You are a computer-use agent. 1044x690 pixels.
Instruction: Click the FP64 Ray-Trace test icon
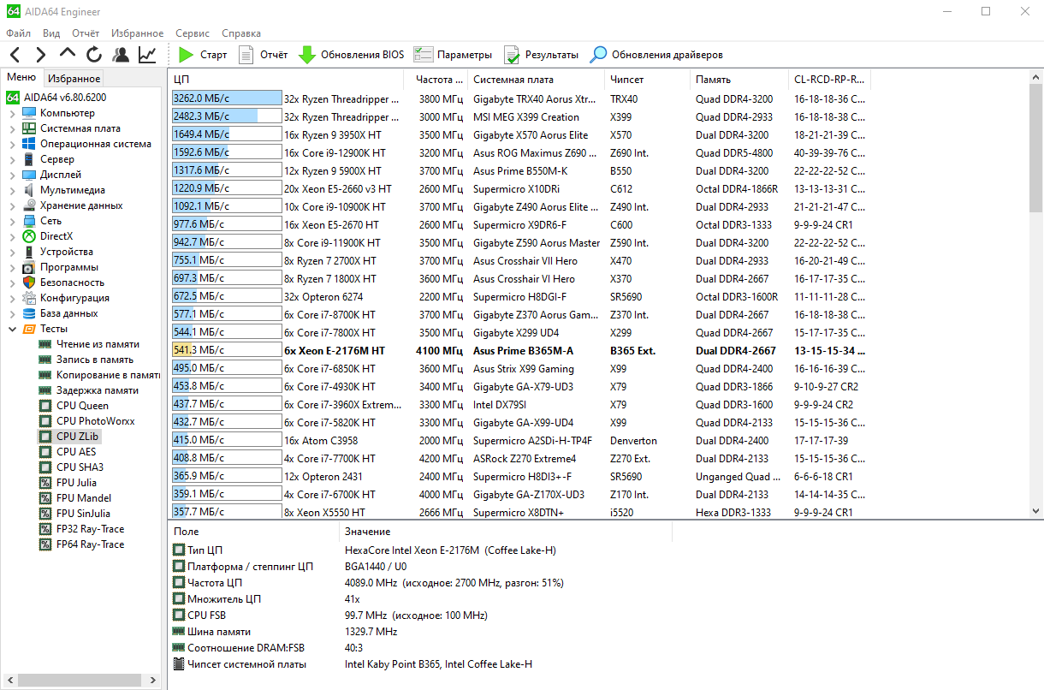(x=45, y=544)
